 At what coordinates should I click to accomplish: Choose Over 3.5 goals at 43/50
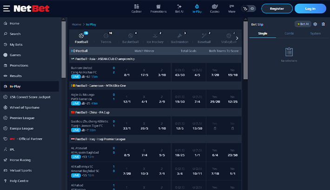[180, 72]
